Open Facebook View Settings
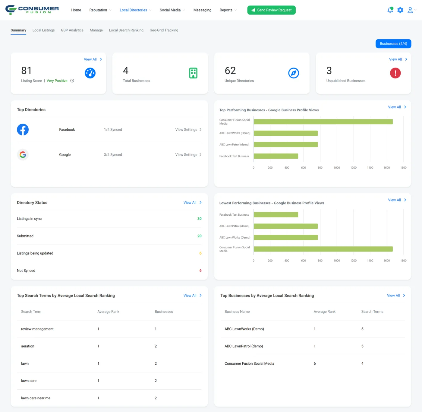 (188, 130)
